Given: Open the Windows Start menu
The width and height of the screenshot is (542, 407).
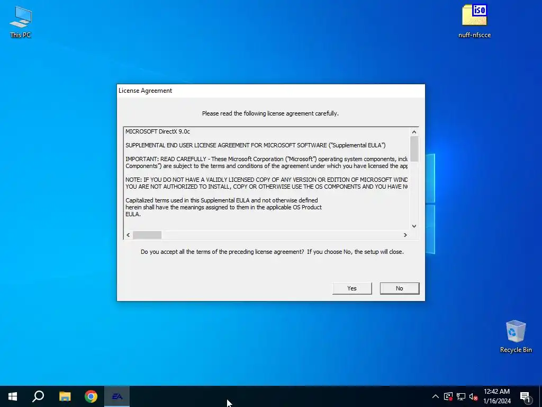Looking at the screenshot, I should coord(13,396).
